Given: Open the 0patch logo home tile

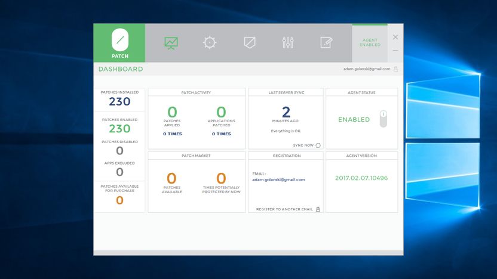Looking at the screenshot, I should 119,43.
